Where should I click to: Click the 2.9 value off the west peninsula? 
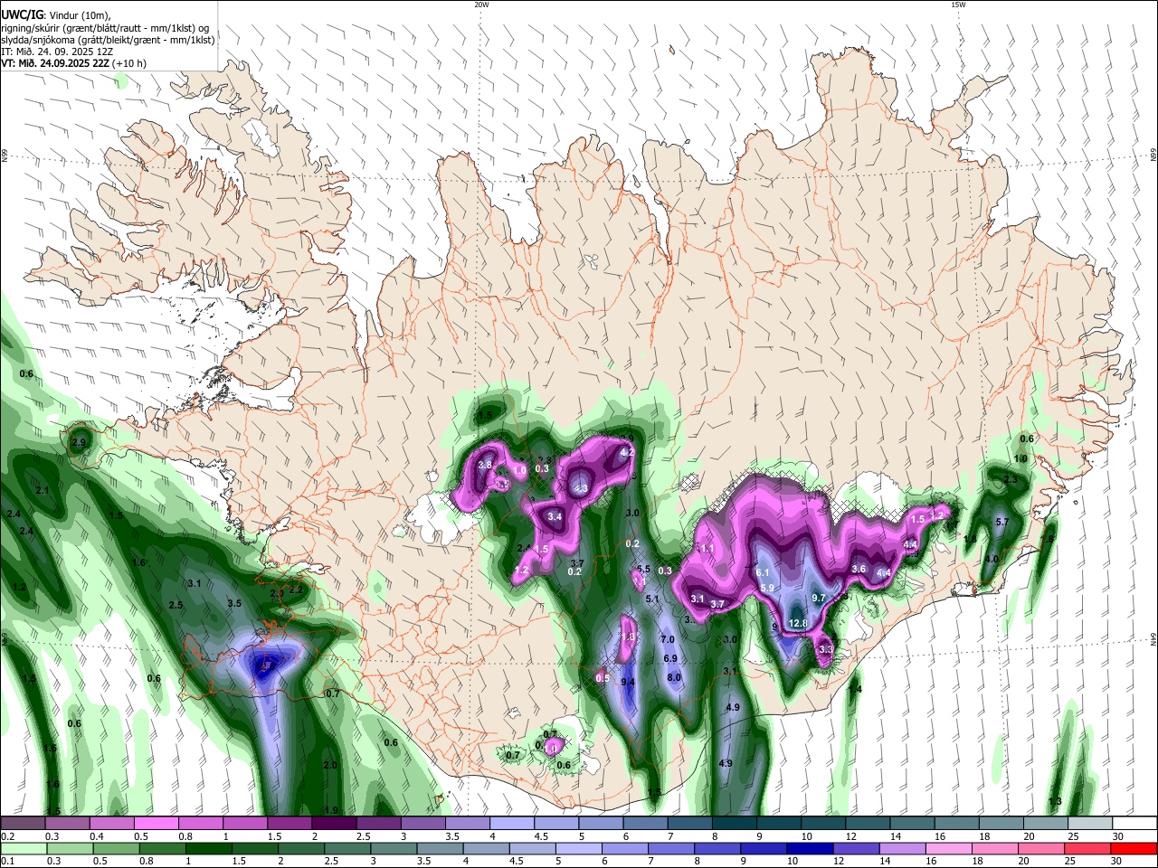(x=79, y=442)
